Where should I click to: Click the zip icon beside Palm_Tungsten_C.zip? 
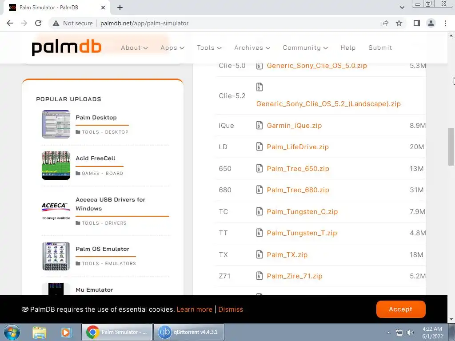pyautogui.click(x=259, y=211)
